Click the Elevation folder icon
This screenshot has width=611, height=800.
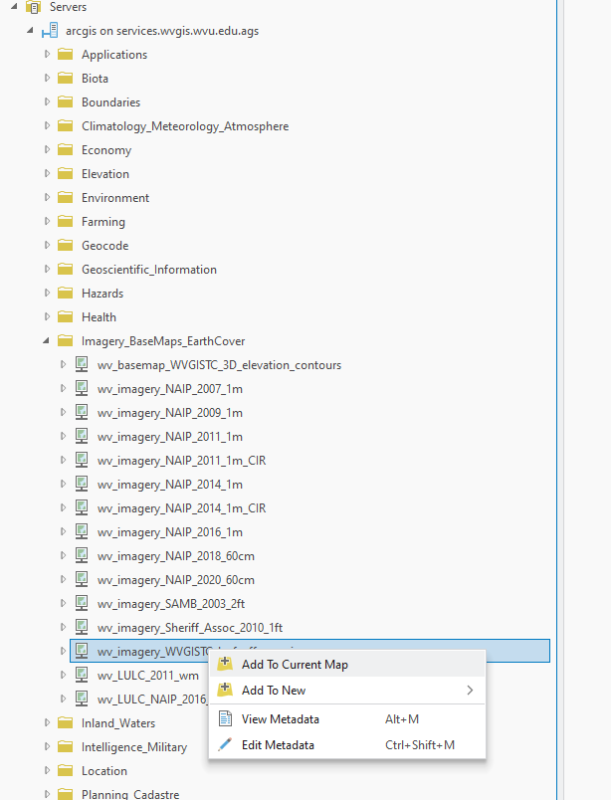pos(66,173)
